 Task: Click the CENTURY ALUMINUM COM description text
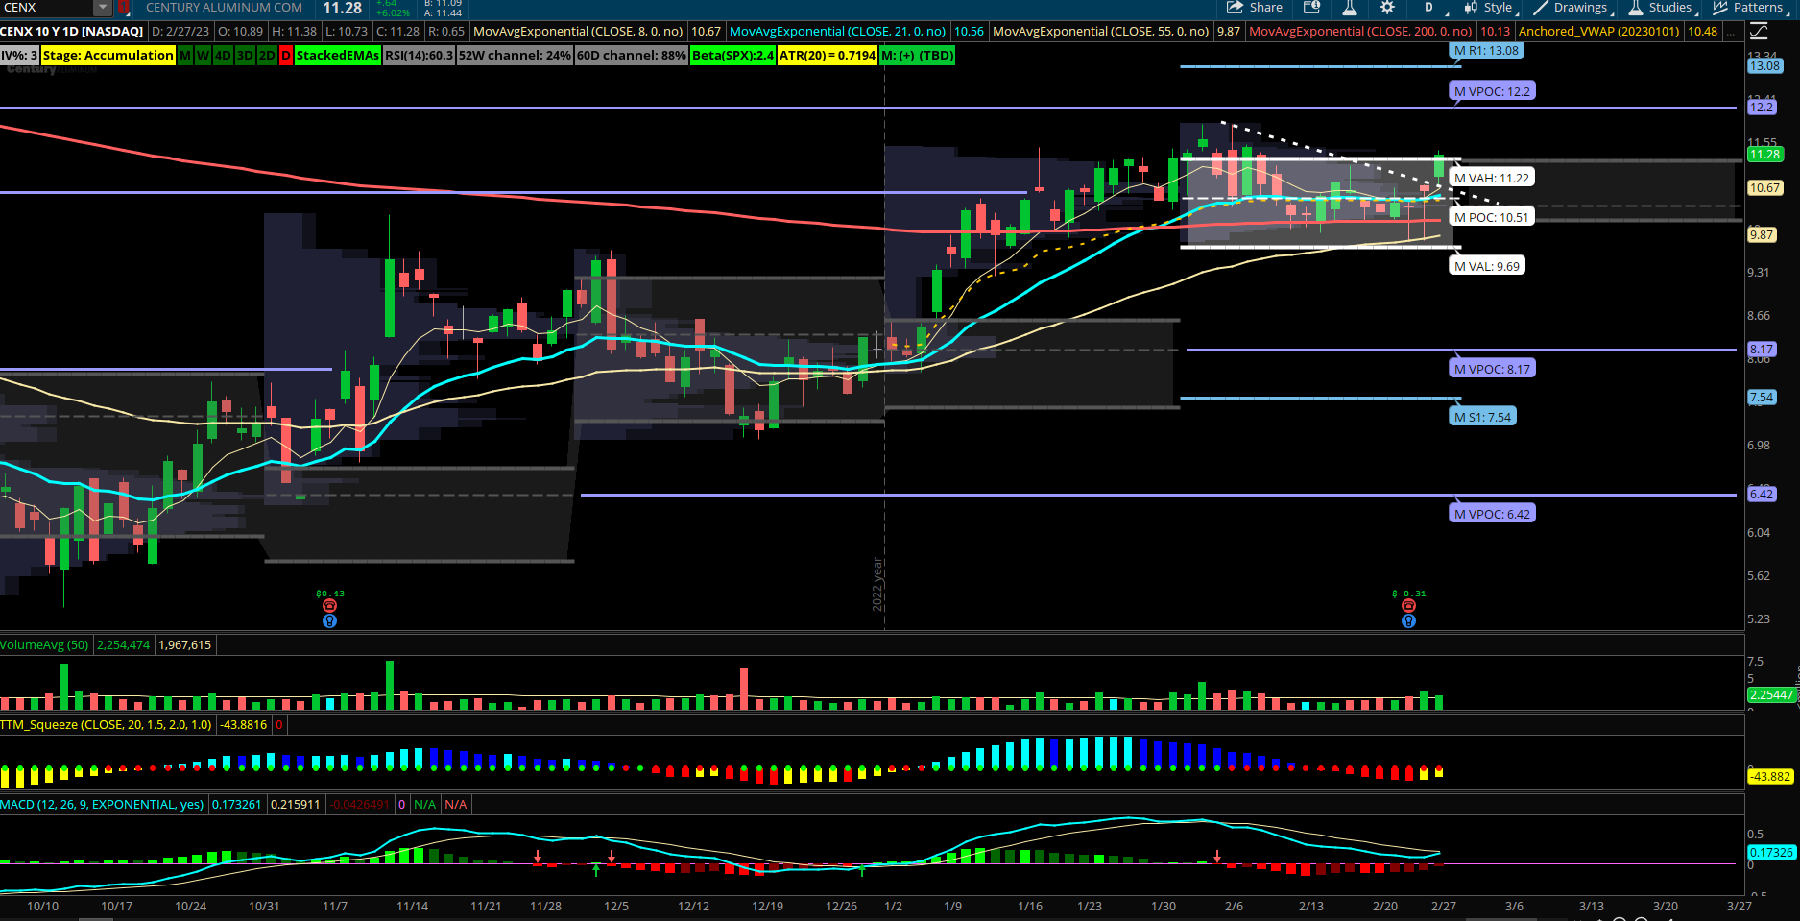click(x=224, y=8)
